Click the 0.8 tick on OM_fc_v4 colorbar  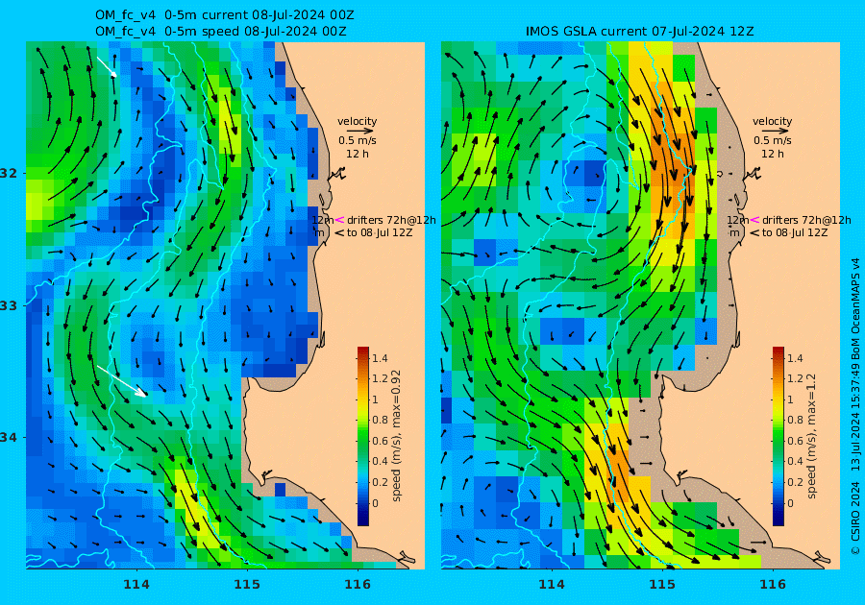(380, 420)
